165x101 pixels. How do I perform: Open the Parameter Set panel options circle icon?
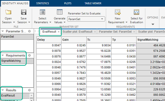30,31
